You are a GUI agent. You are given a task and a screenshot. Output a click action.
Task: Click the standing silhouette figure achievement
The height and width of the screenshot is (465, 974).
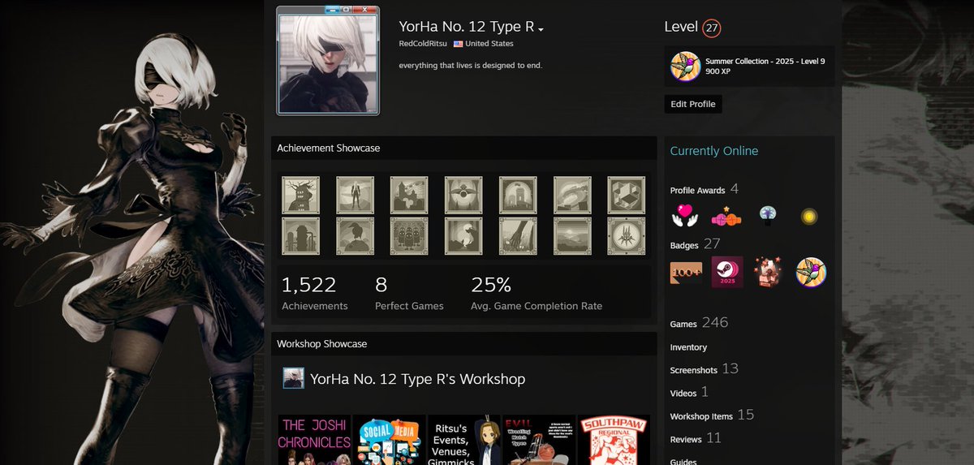click(355, 195)
